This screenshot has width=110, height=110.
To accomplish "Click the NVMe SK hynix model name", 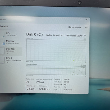I will [66, 35].
